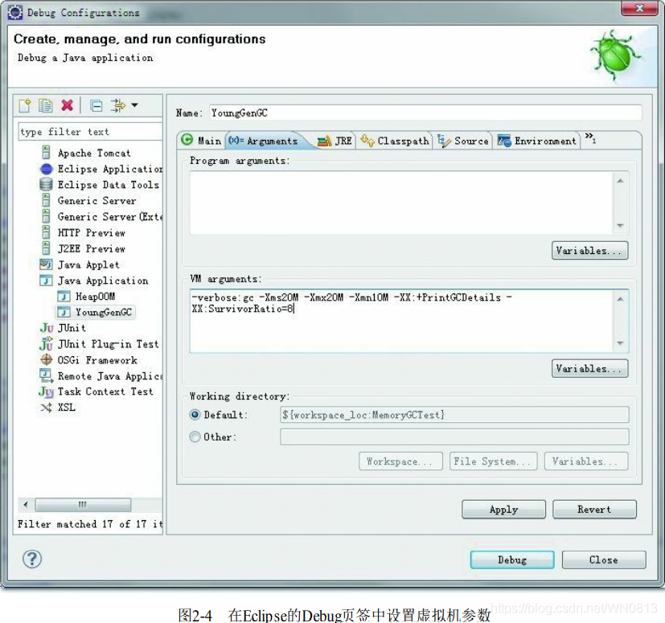Revert the configuration changes
Viewport: 665px width, 623px height.
click(594, 510)
